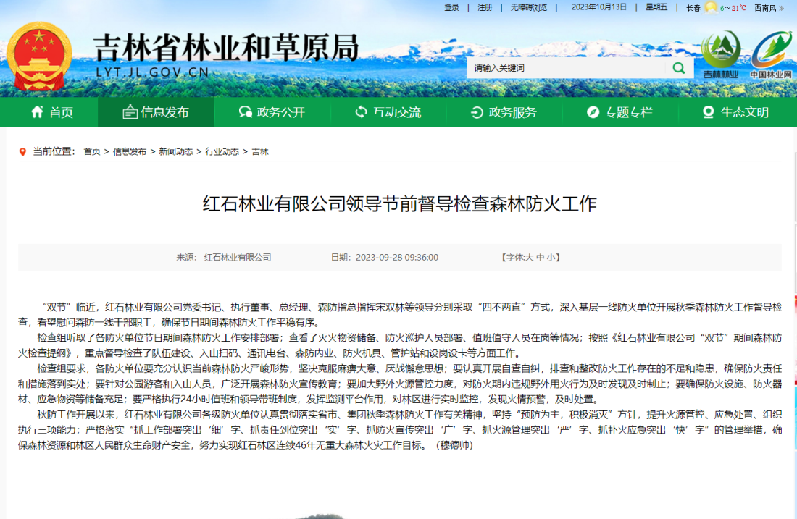
Task: Click the publish date 2023-09-28 09:36:00
Action: [397, 258]
